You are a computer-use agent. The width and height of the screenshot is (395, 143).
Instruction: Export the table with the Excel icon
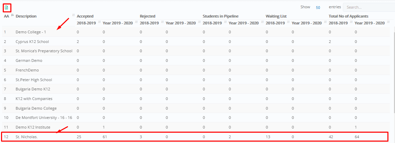pos(7,8)
